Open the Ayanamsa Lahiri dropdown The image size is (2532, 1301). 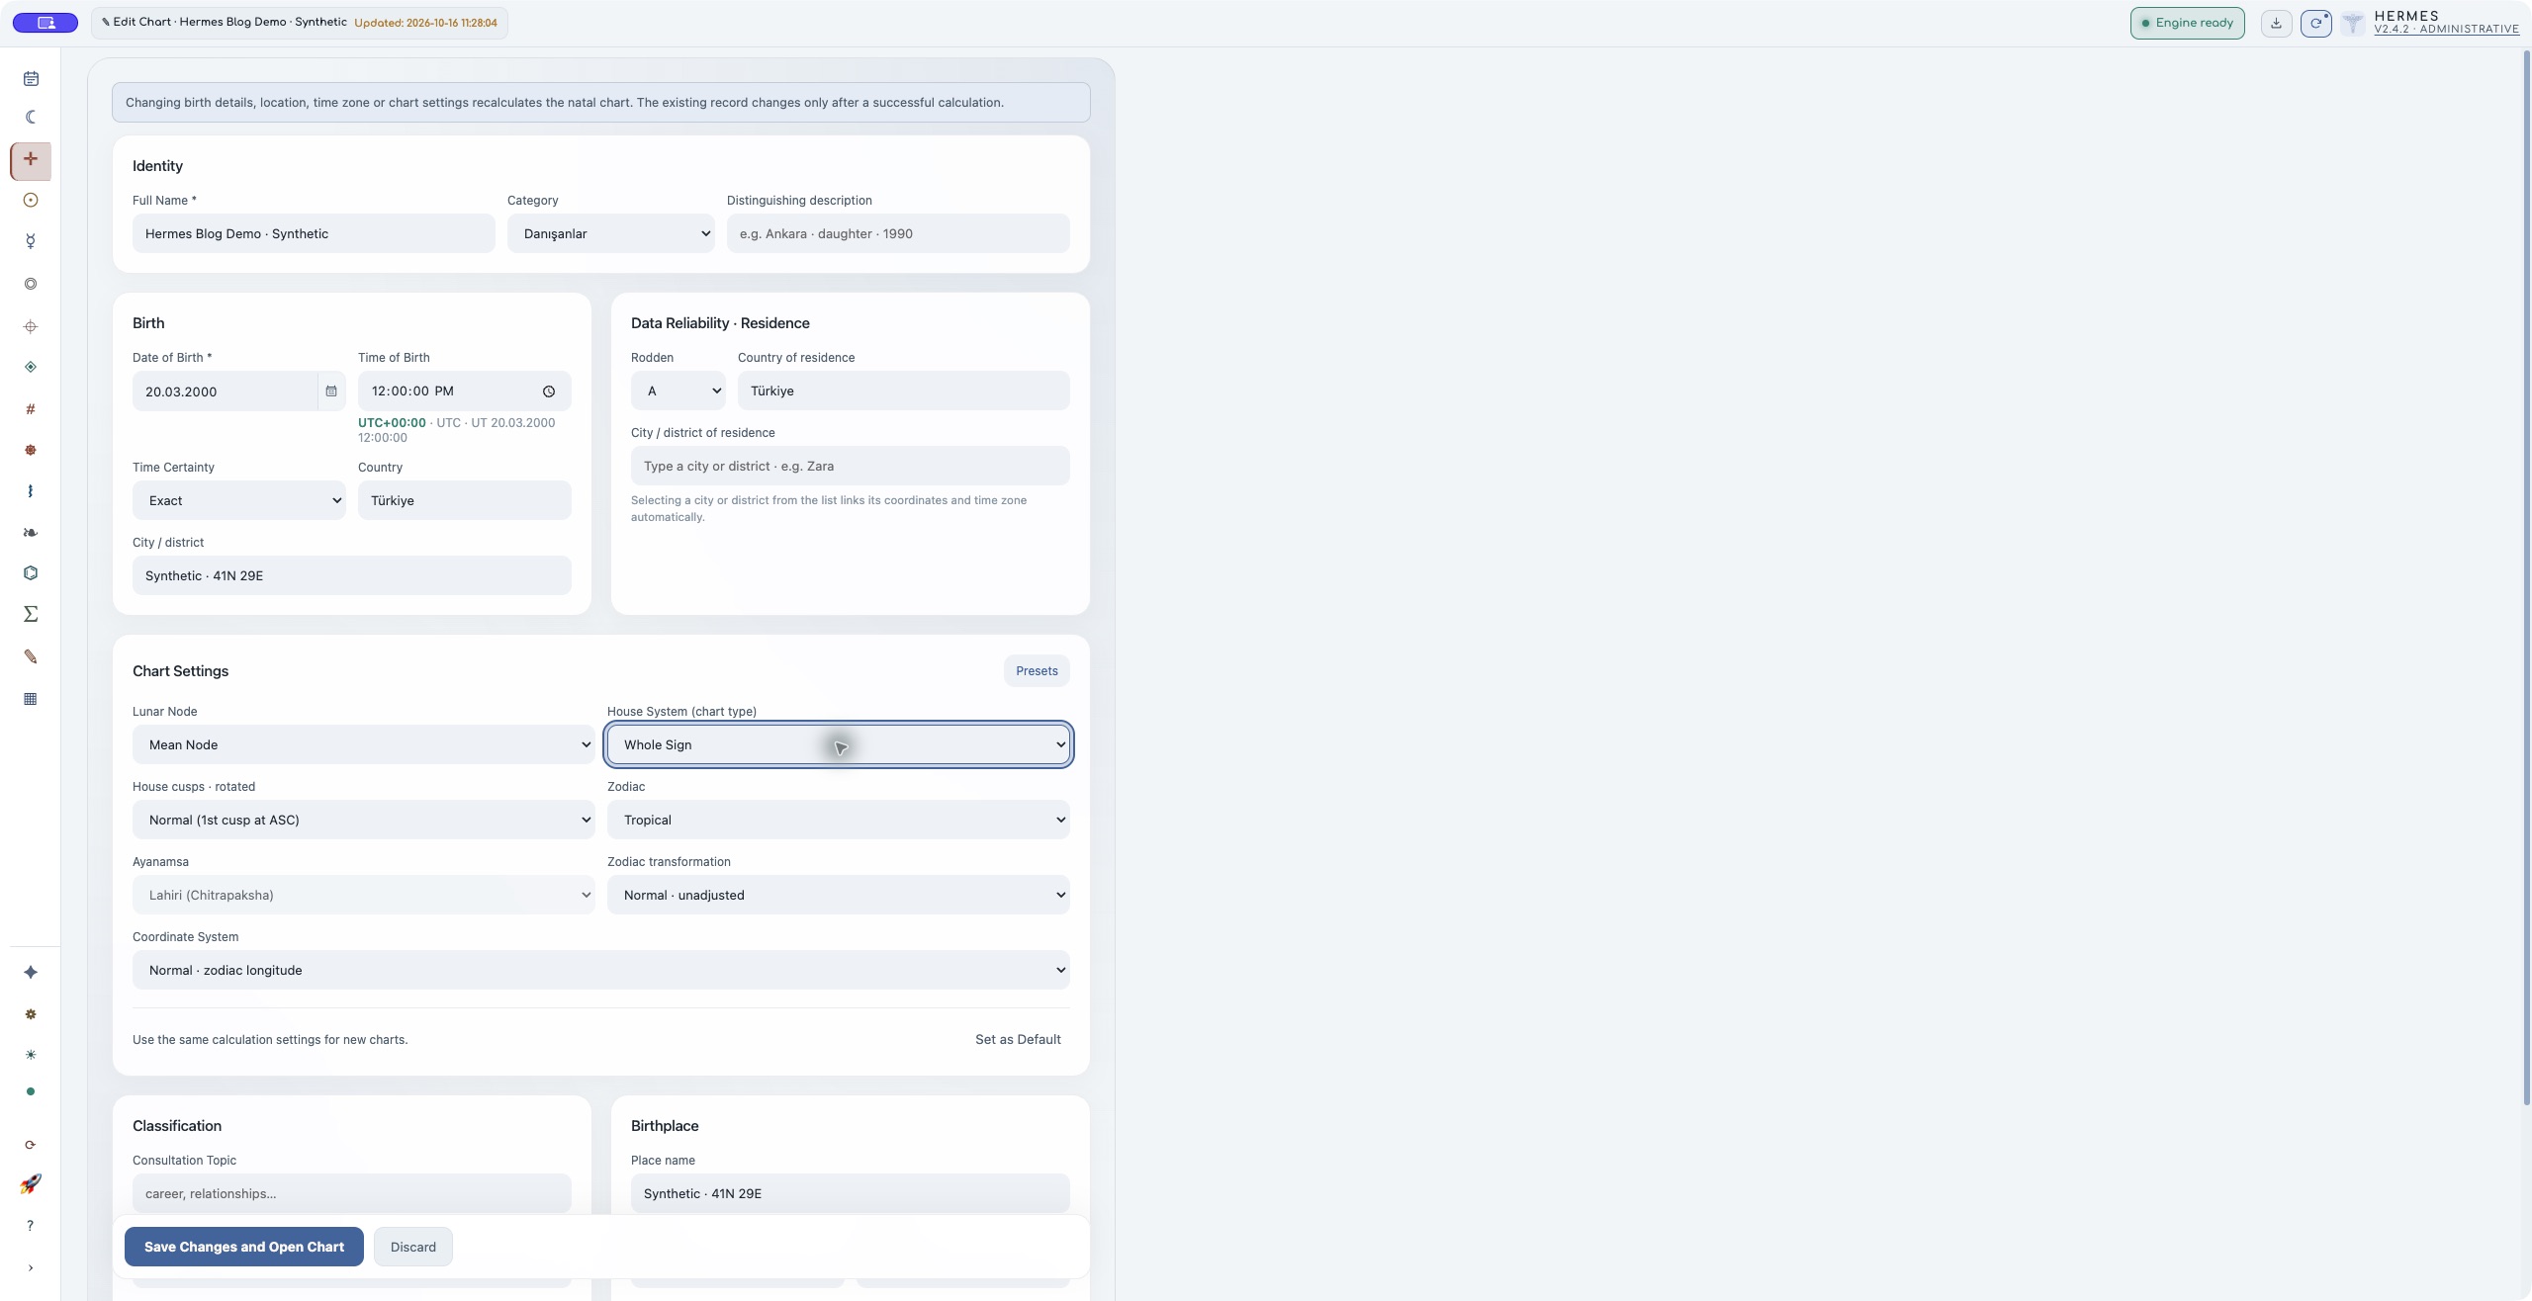point(364,895)
